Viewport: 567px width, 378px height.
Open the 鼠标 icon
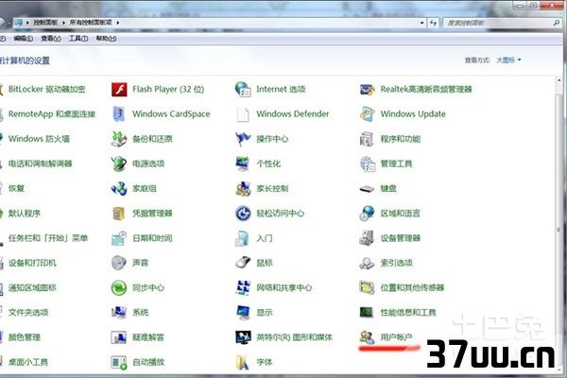tap(243, 263)
